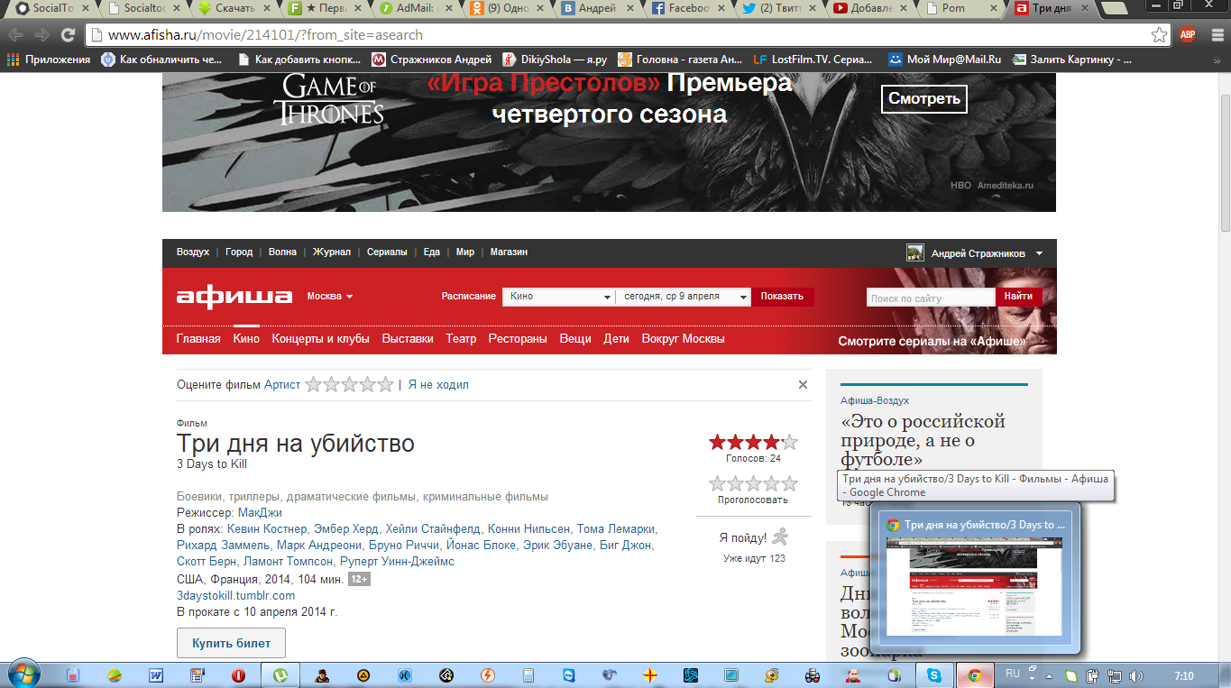Switch the input language RU indicator
This screenshot has height=688, width=1231.
click(1013, 674)
